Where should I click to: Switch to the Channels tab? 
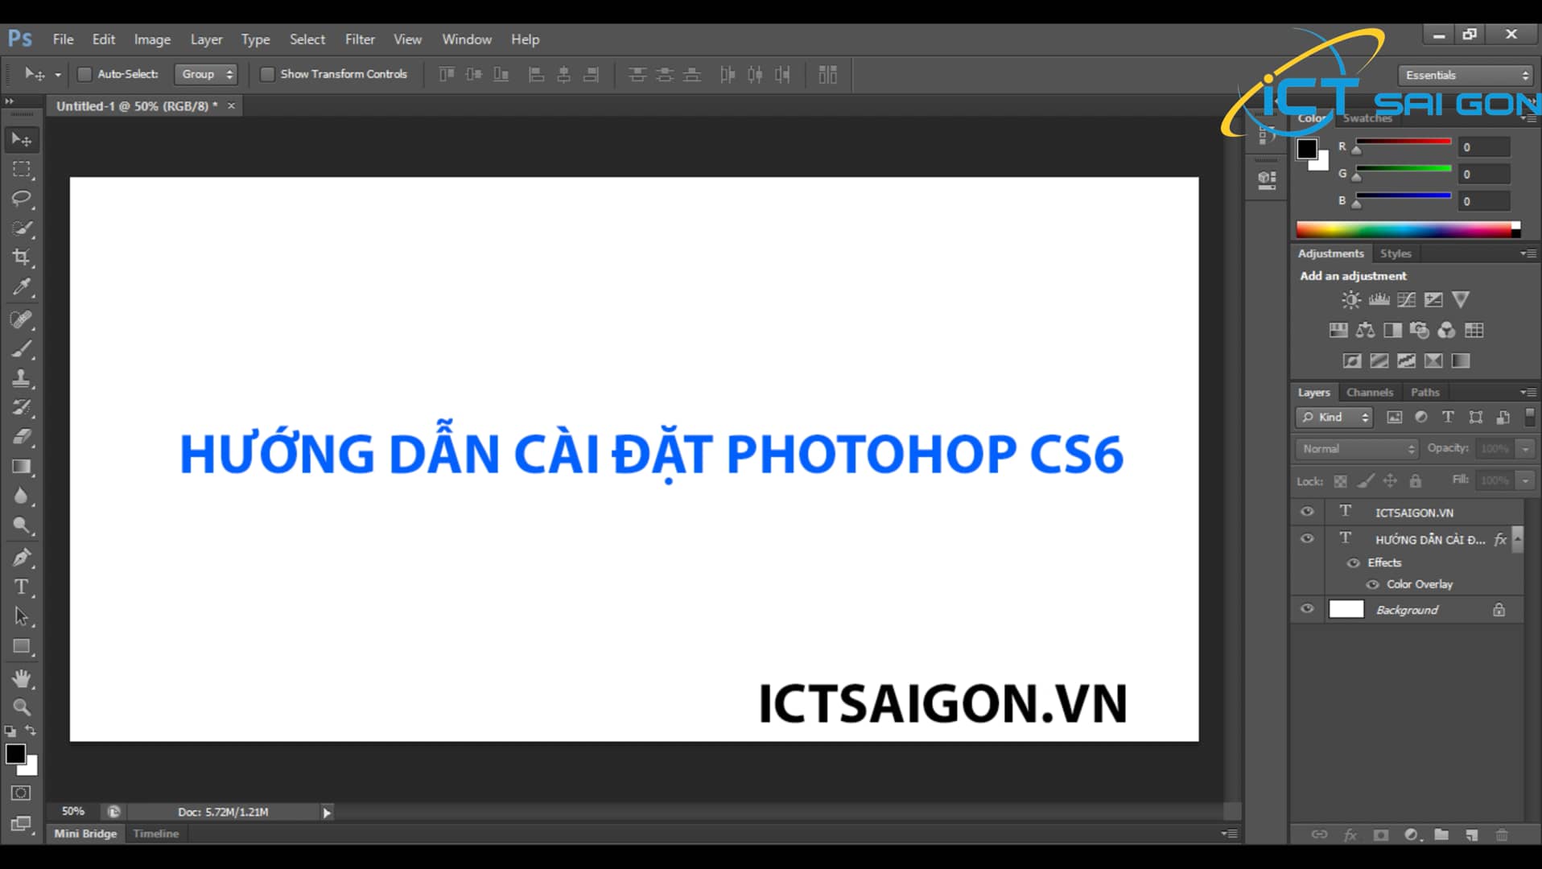click(x=1370, y=392)
